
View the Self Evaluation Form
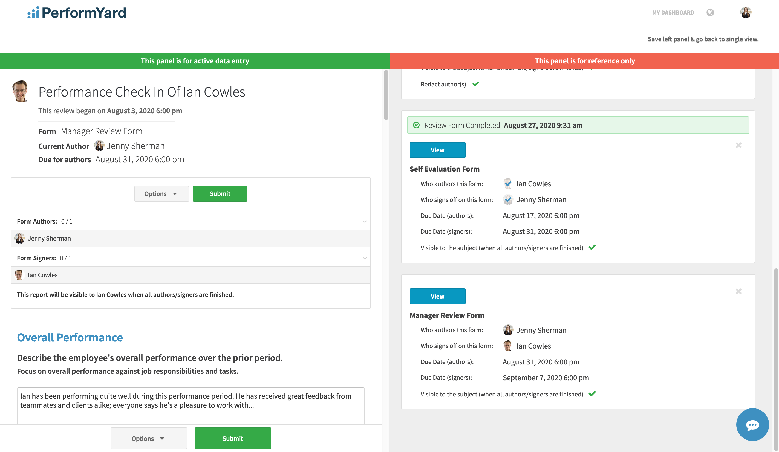point(437,150)
